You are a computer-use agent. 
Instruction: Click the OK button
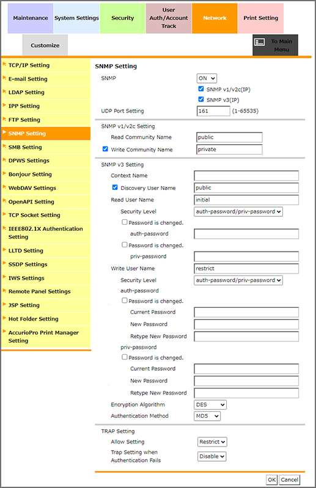[x=272, y=480]
